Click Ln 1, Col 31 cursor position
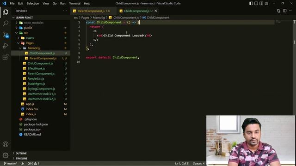 (182, 163)
